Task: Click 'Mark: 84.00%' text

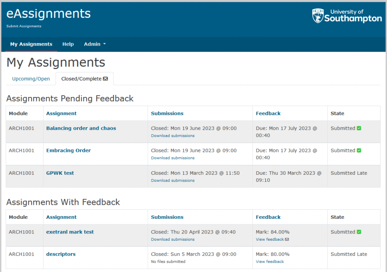Action: (272, 232)
